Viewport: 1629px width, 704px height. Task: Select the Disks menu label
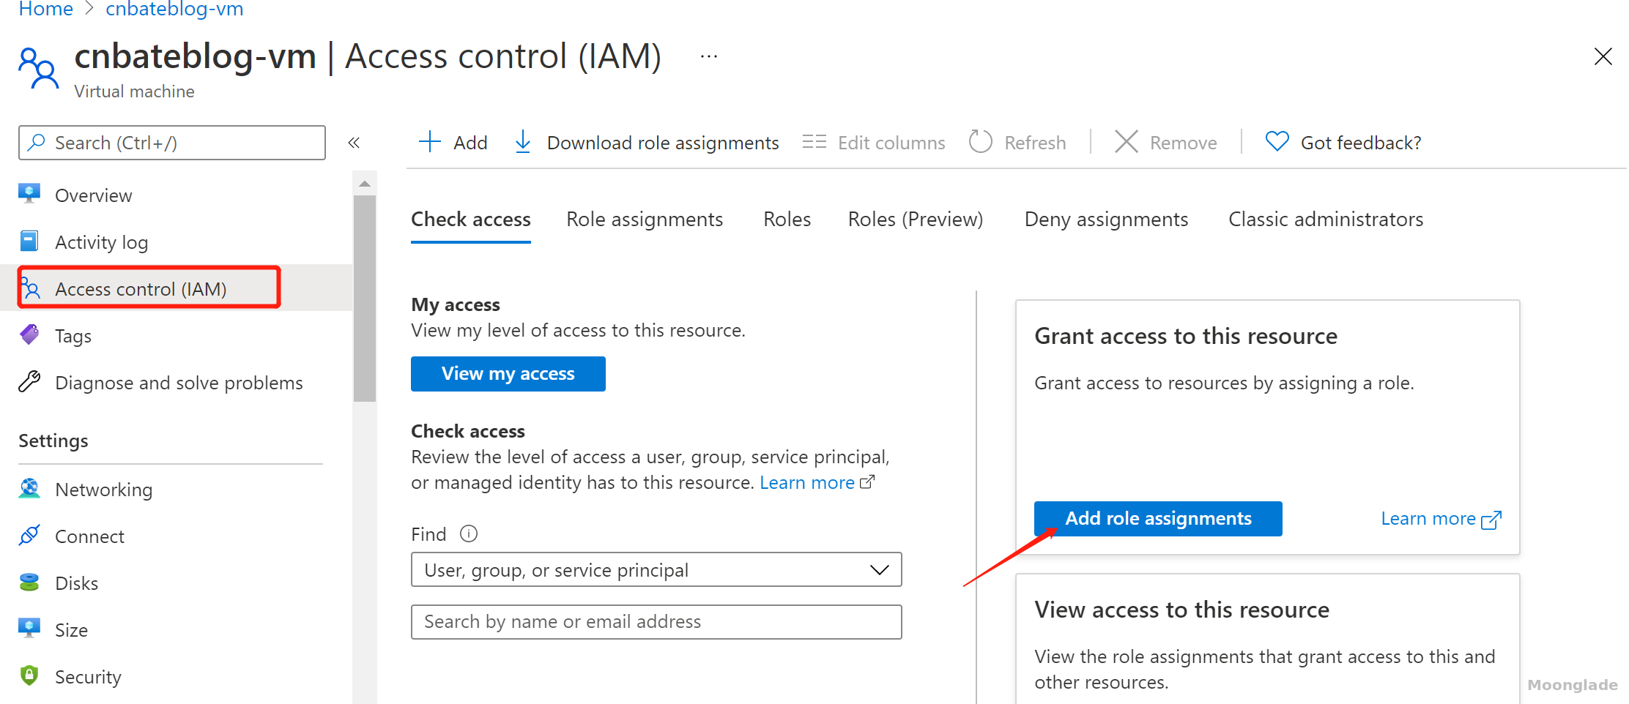pyautogui.click(x=76, y=583)
